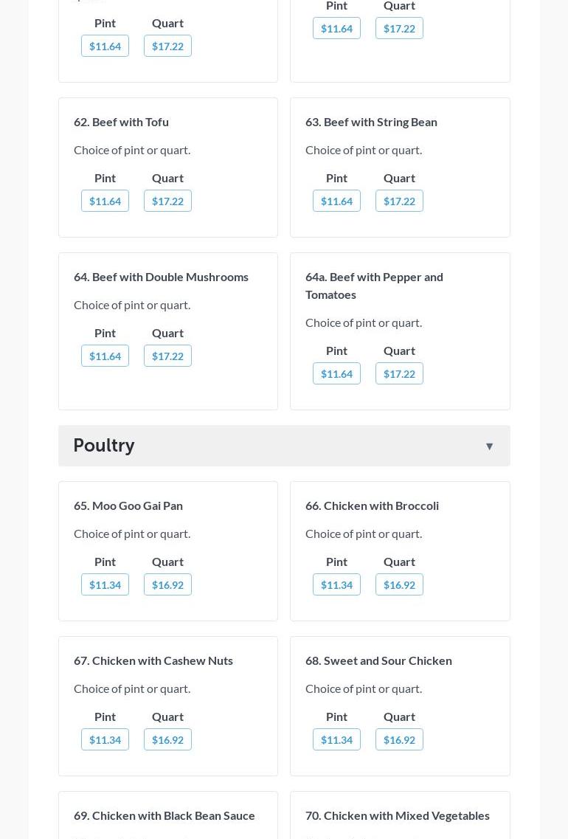Open the Chicken with Black Bean Sauce item
The height and width of the screenshot is (839, 568).
coord(164,815)
